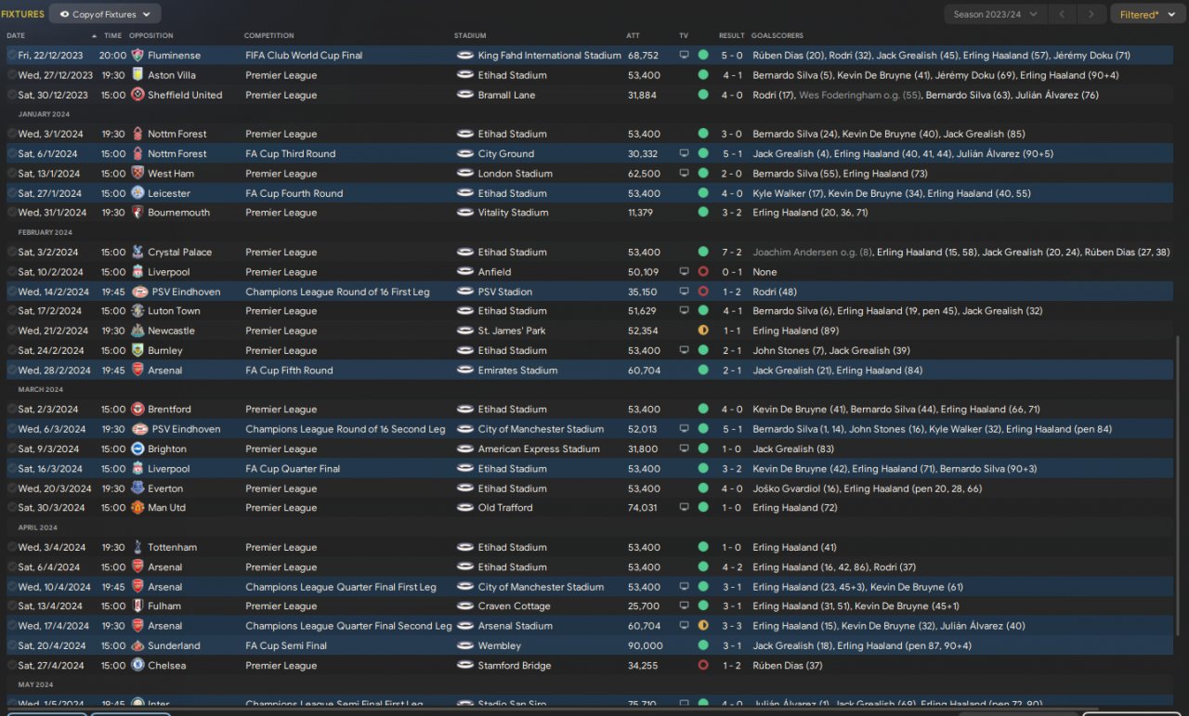1189x716 pixels.
Task: Click stadium icon beside King Fahd International Stadium
Action: coord(465,56)
